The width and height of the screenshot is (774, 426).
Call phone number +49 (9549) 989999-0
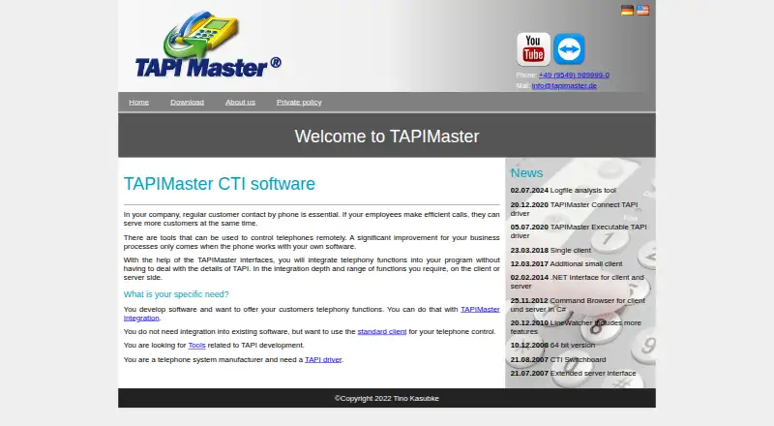(x=574, y=75)
